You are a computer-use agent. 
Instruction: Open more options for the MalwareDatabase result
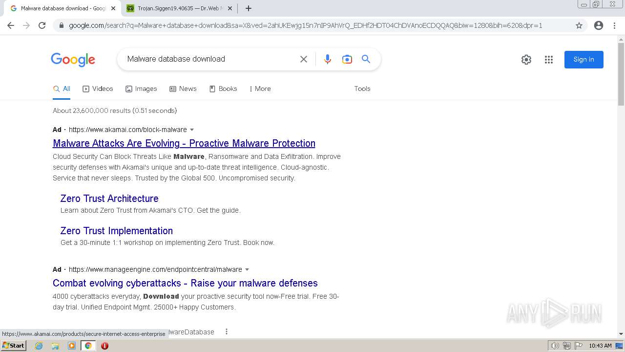[x=227, y=331]
